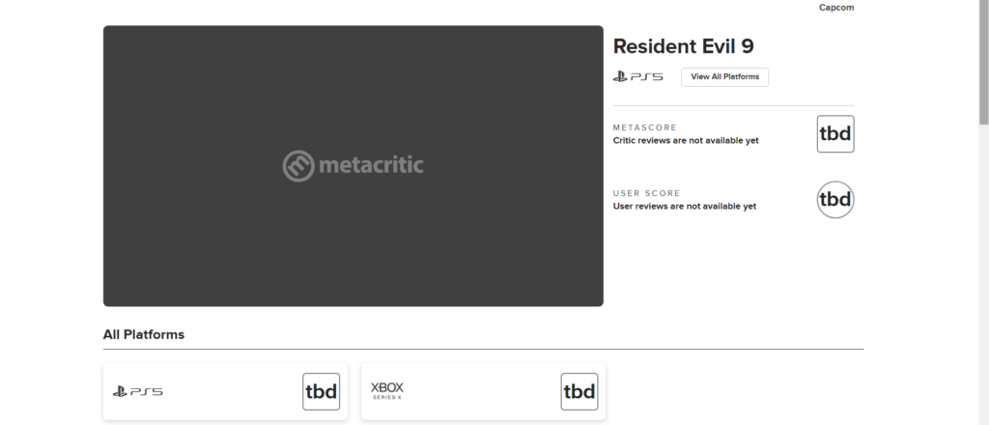Click the tbd score badge on the Xbox card
The height and width of the screenshot is (425, 989).
click(579, 391)
